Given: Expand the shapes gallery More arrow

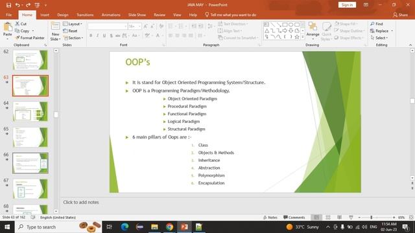Looking at the screenshot, I should pyautogui.click(x=303, y=38).
